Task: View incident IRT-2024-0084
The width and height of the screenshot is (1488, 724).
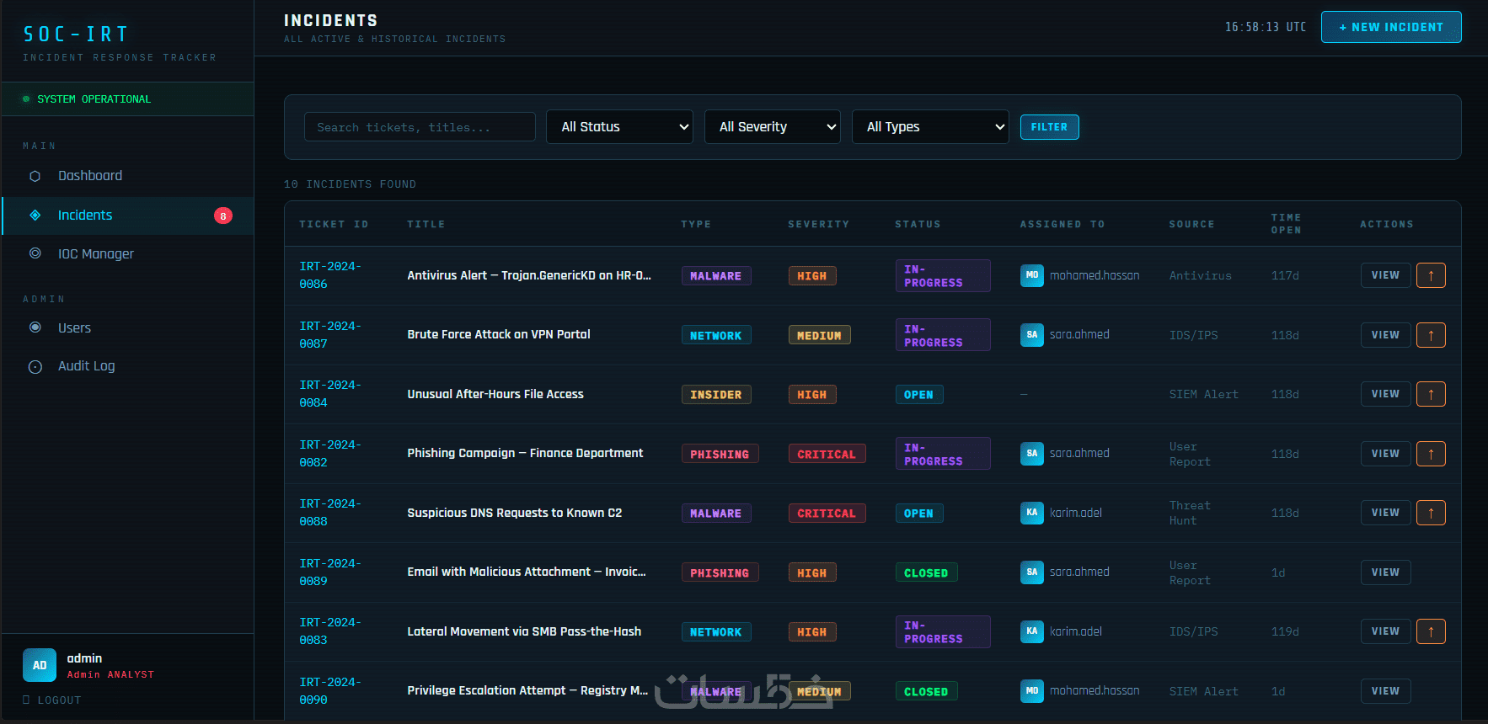Action: point(1385,394)
